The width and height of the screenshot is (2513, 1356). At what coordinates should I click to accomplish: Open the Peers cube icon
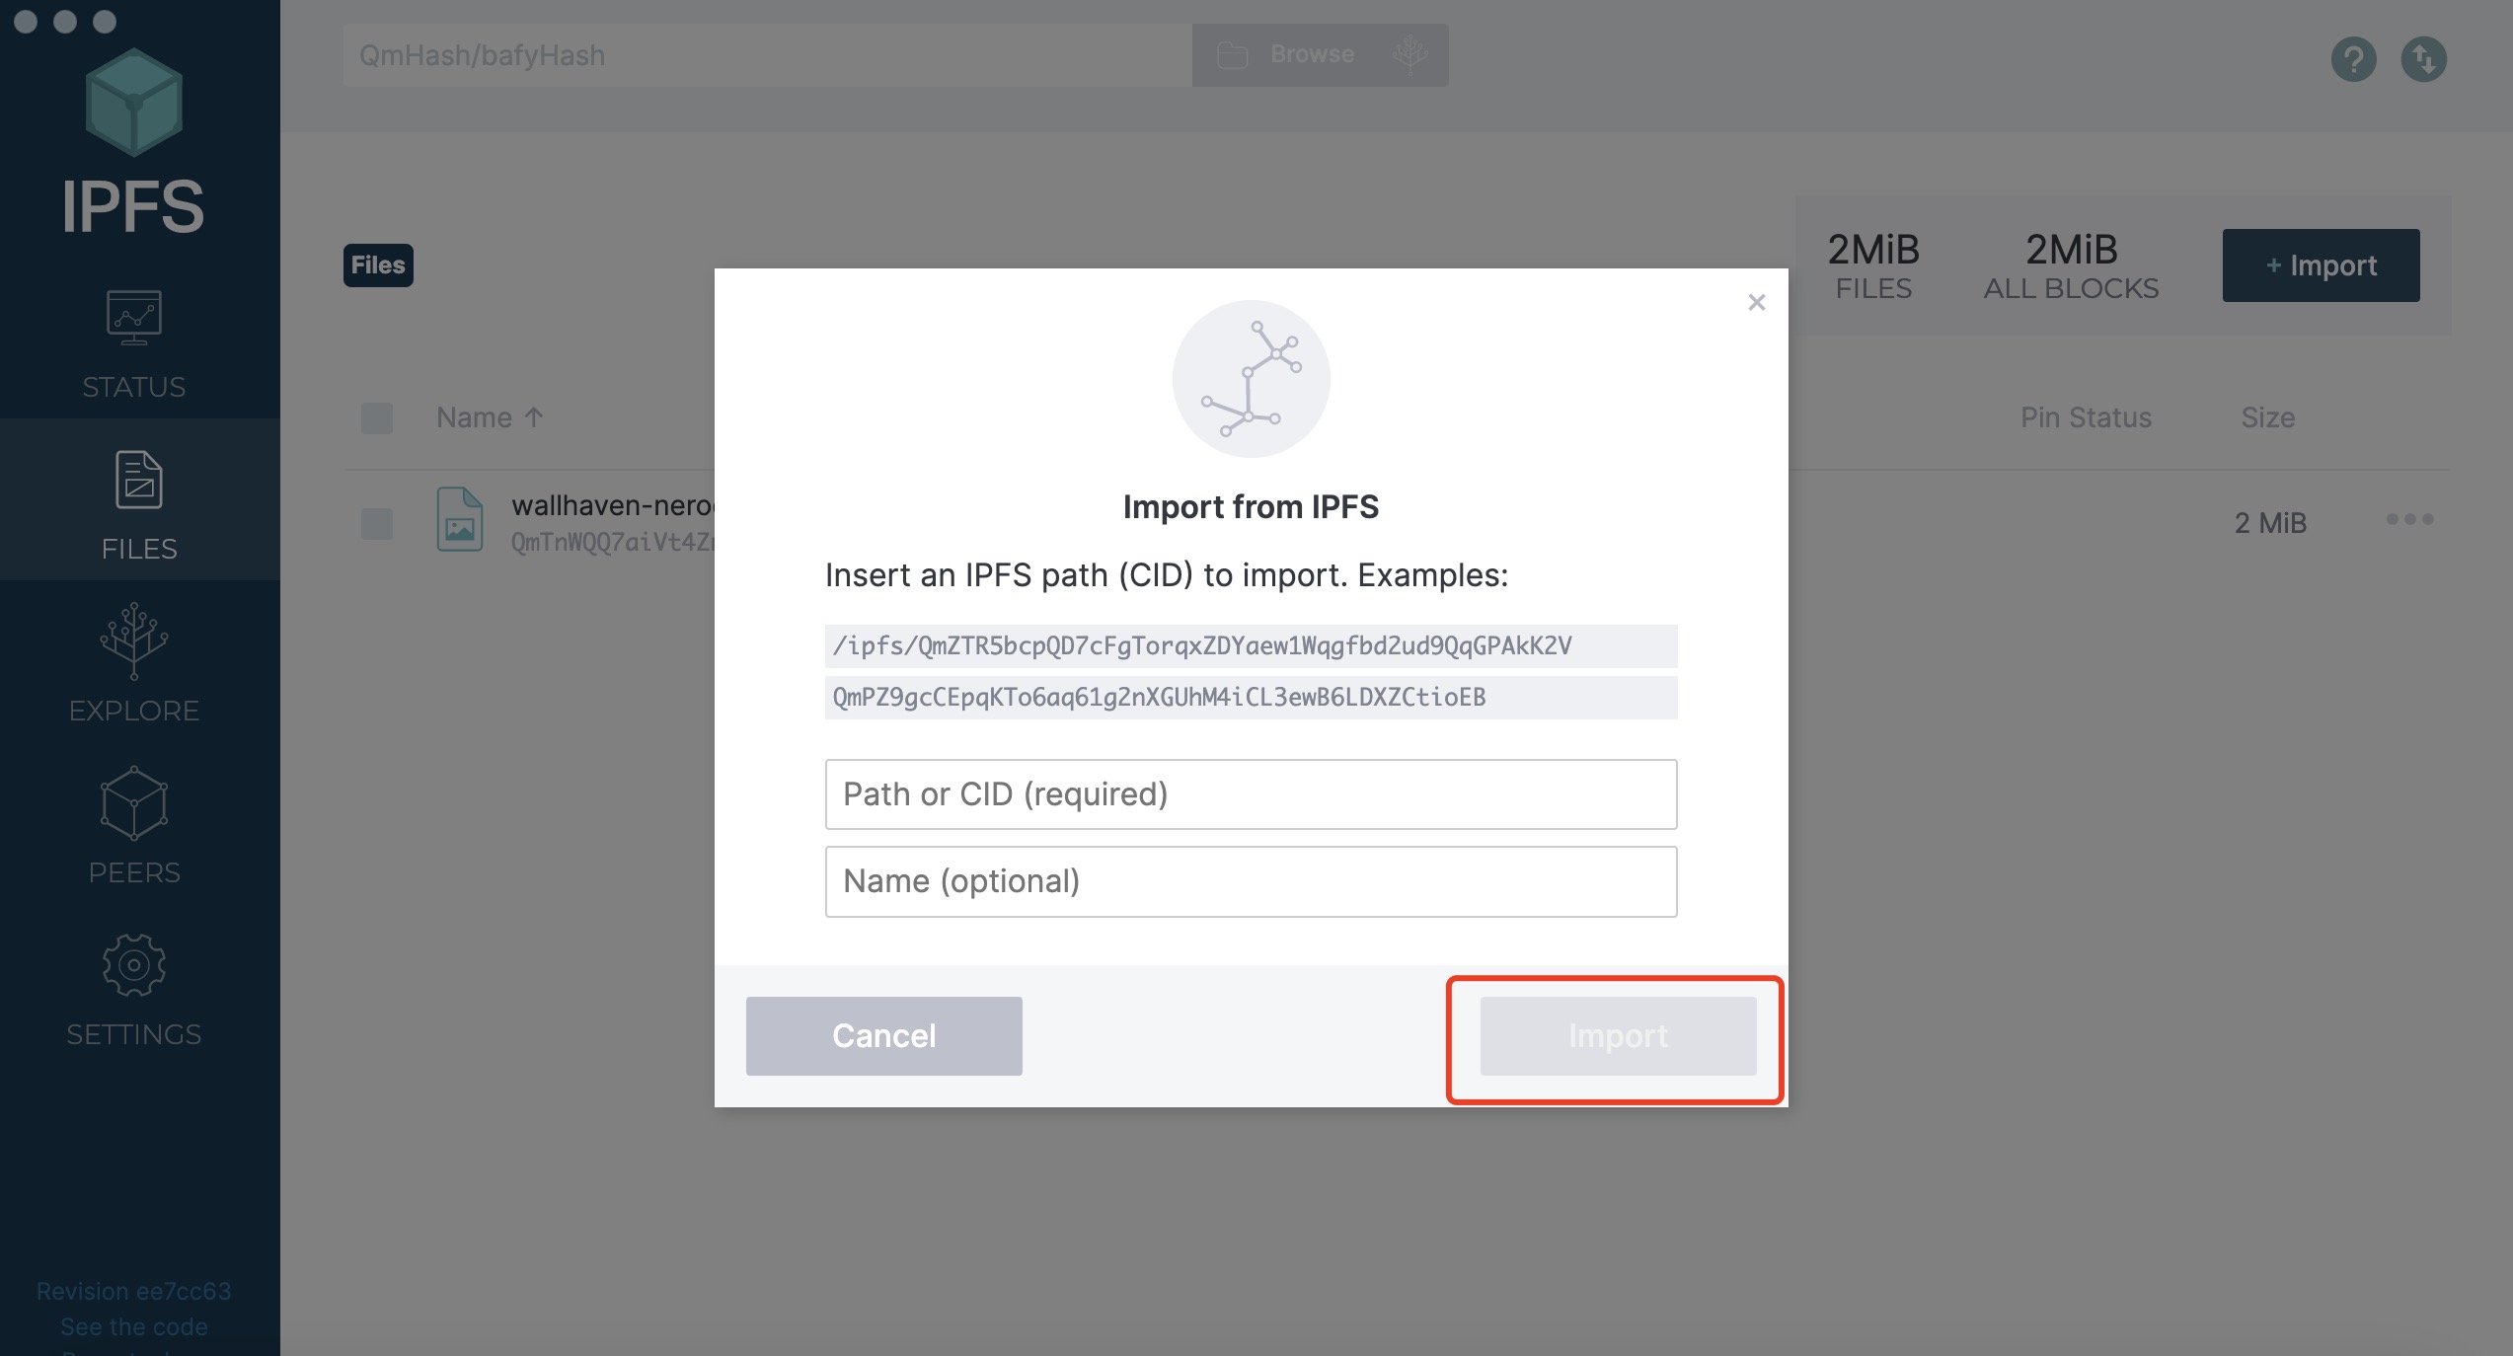click(134, 803)
